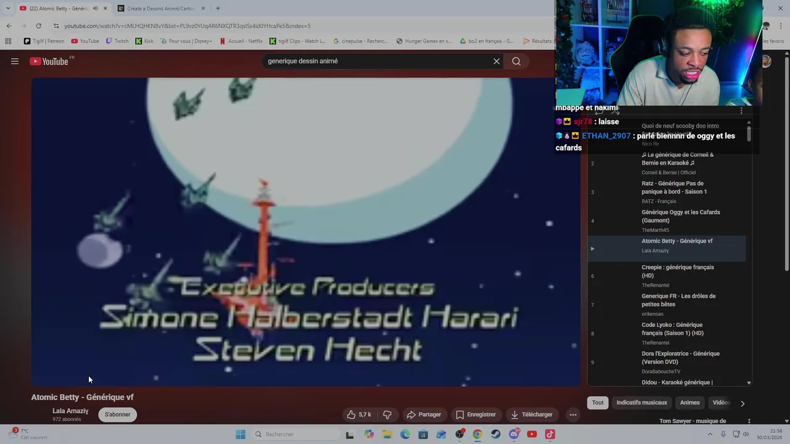Open File Explorer from the taskbar
This screenshot has width=790, height=444.
tap(387, 434)
